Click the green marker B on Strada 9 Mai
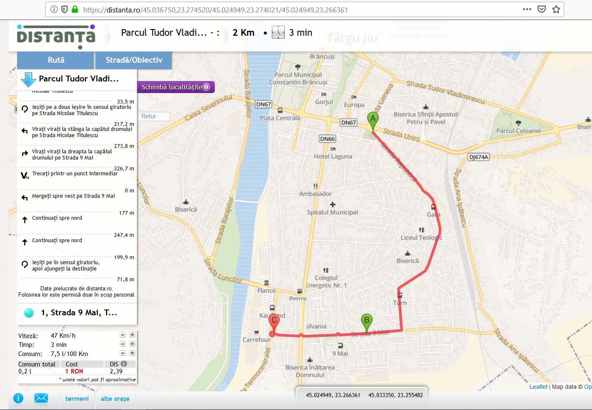The height and width of the screenshot is (410, 592). click(366, 323)
